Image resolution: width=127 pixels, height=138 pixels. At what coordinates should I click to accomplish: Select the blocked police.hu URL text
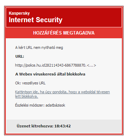pyautogui.click(x=56, y=65)
